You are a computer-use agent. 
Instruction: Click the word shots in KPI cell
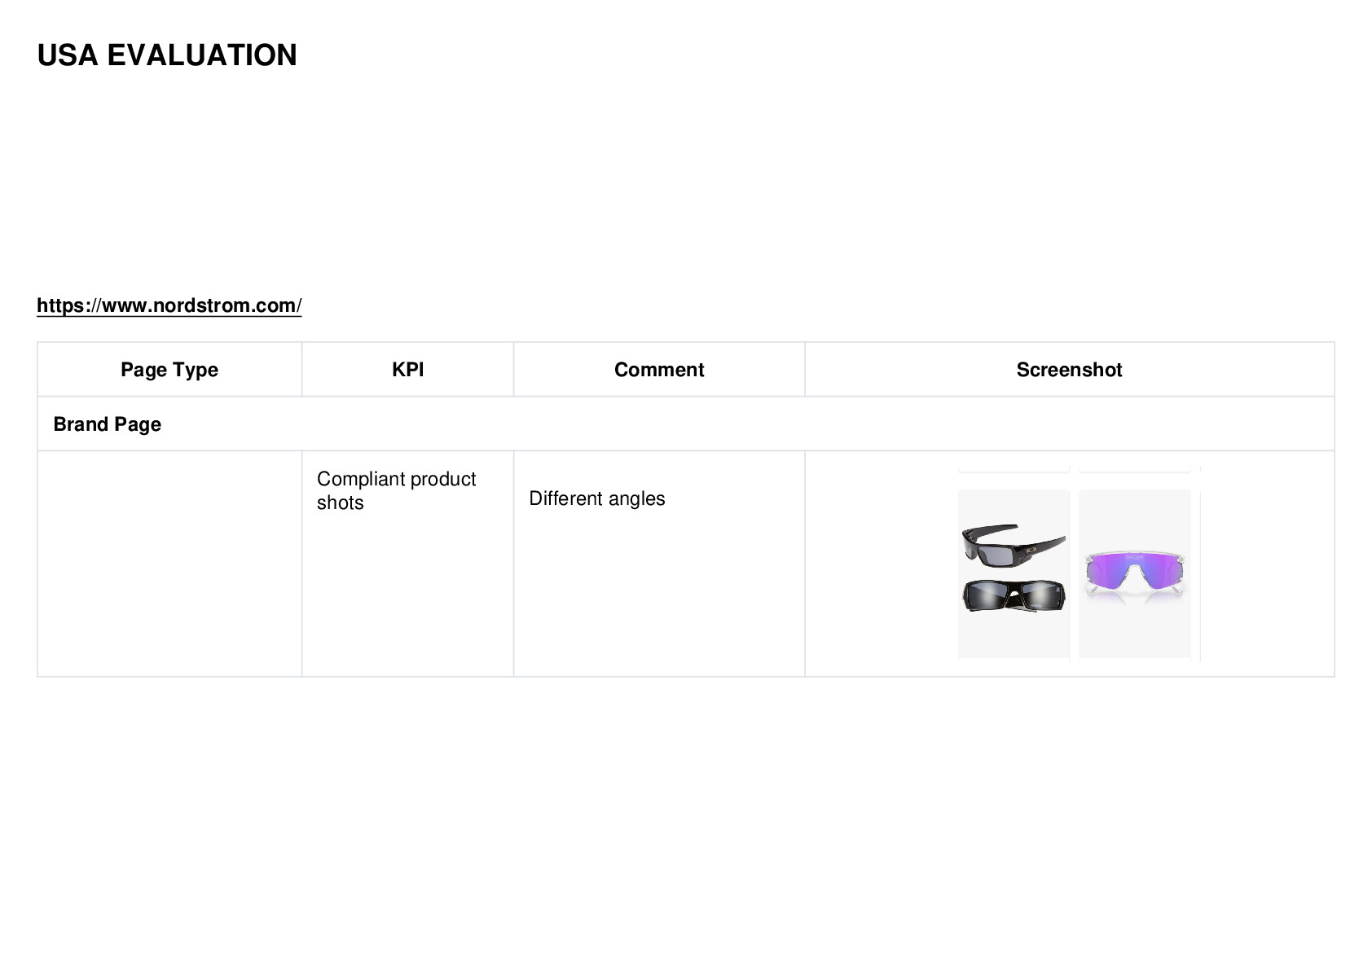click(341, 503)
